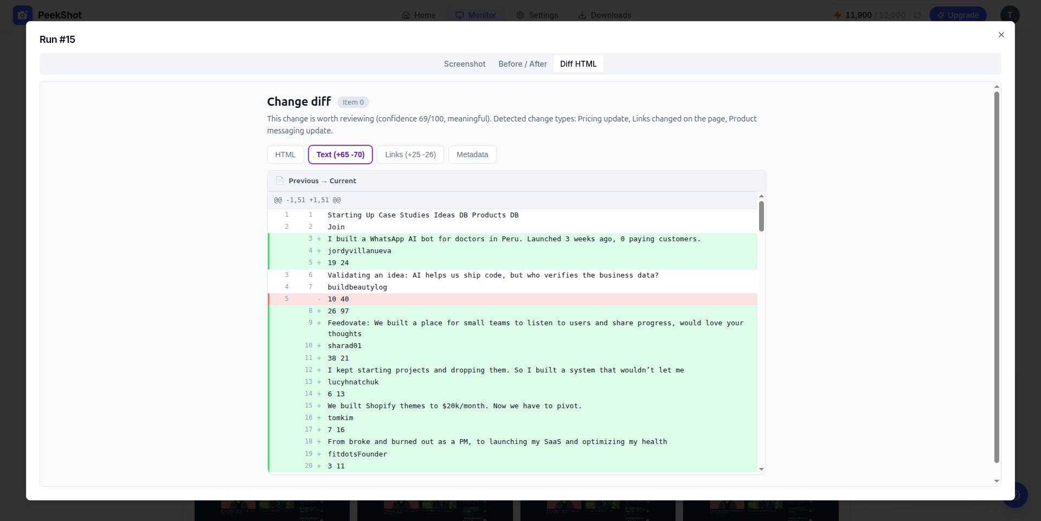The height and width of the screenshot is (521, 1041).
Task: Click the dialog content scroll-down arrow
Action: (997, 481)
